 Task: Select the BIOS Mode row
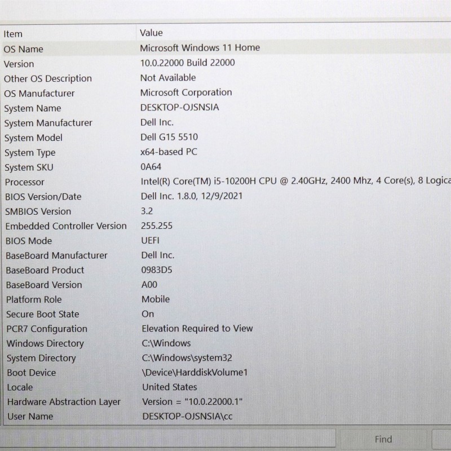[28, 241]
